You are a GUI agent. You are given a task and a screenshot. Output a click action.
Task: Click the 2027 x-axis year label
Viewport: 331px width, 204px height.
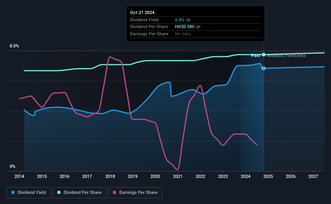tap(313, 176)
